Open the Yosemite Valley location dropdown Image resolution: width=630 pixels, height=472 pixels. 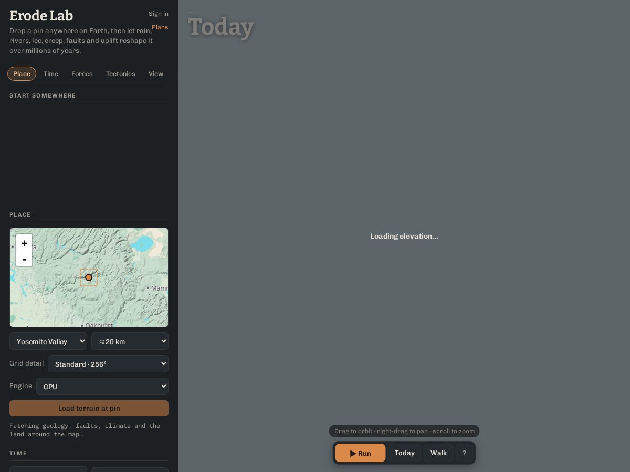[48, 341]
